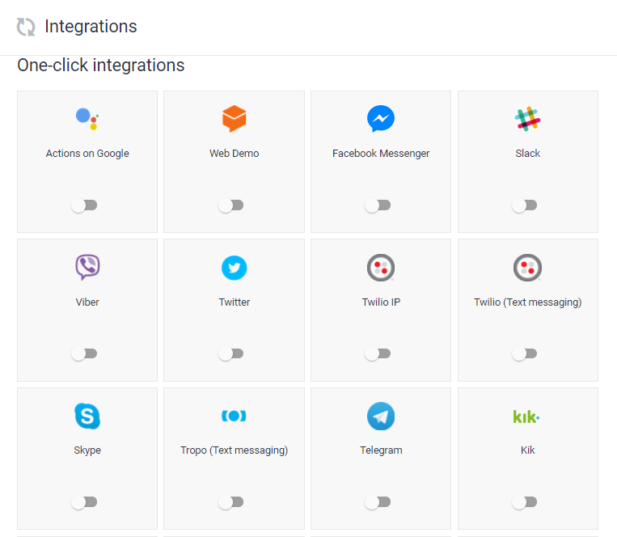The image size is (617, 537).
Task: Click the green Kik logo
Action: coord(526,416)
